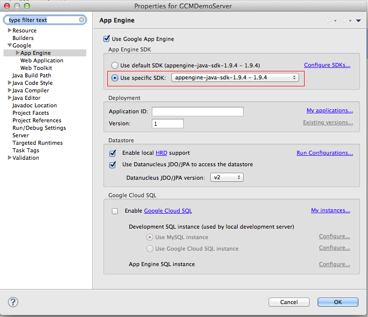Open the Task Tags page
This screenshot has height=317, width=368.
pos(26,150)
